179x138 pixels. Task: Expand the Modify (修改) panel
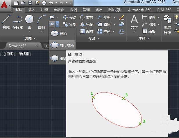(93, 38)
